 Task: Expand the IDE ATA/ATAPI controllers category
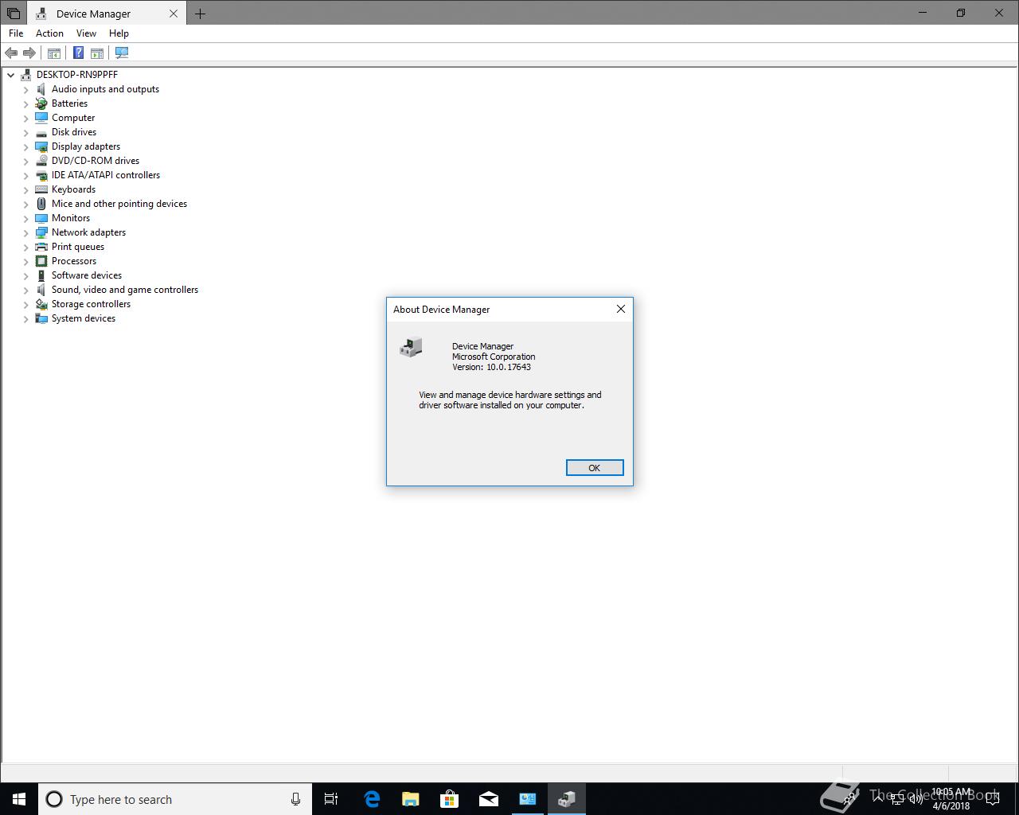(26, 175)
